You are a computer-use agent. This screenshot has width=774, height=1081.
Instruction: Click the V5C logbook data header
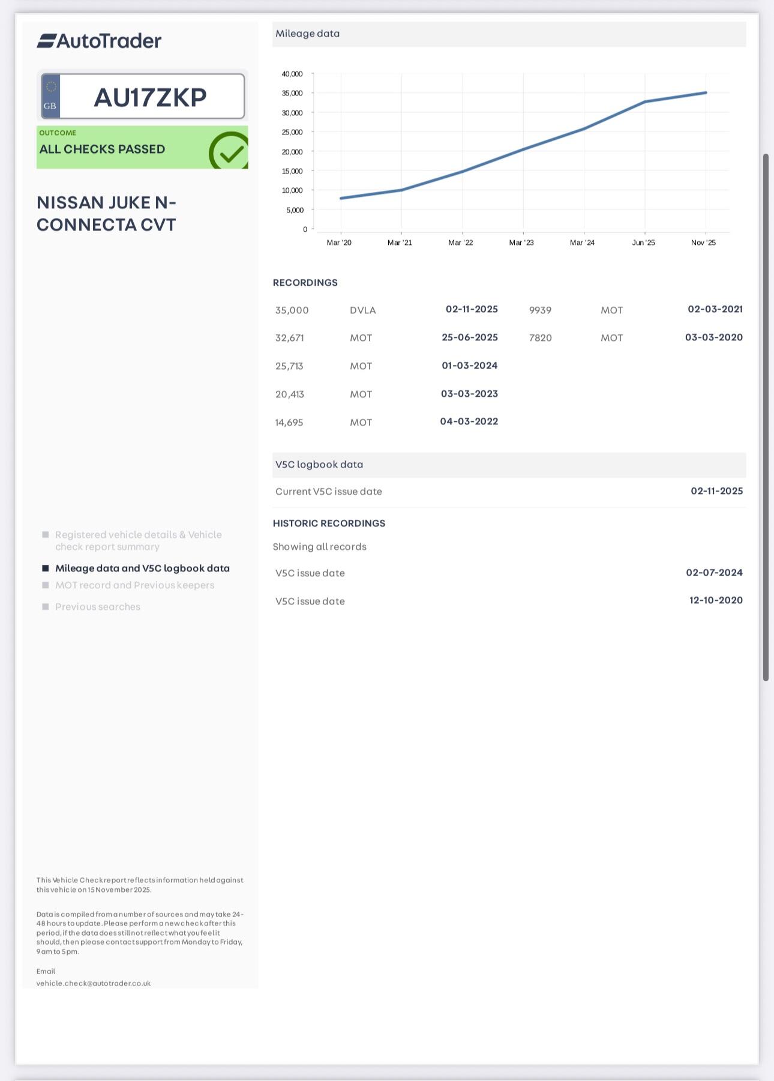click(x=509, y=465)
